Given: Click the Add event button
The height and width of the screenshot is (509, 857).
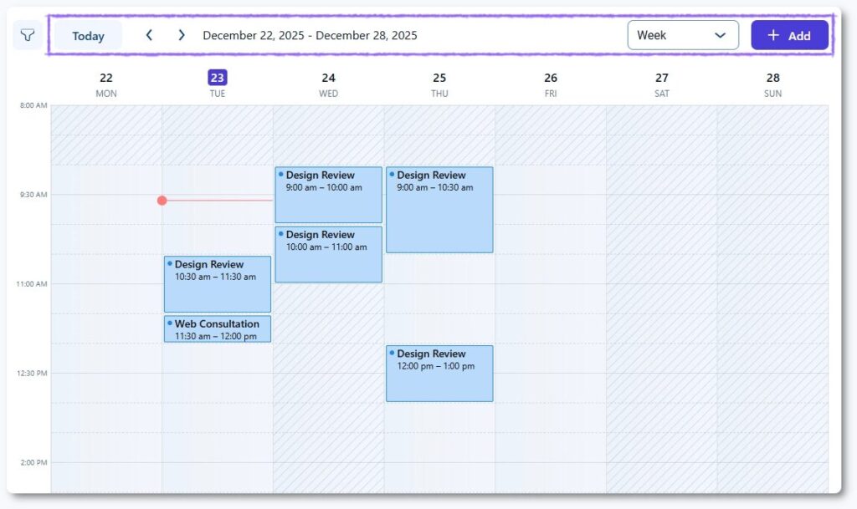Looking at the screenshot, I should [789, 35].
